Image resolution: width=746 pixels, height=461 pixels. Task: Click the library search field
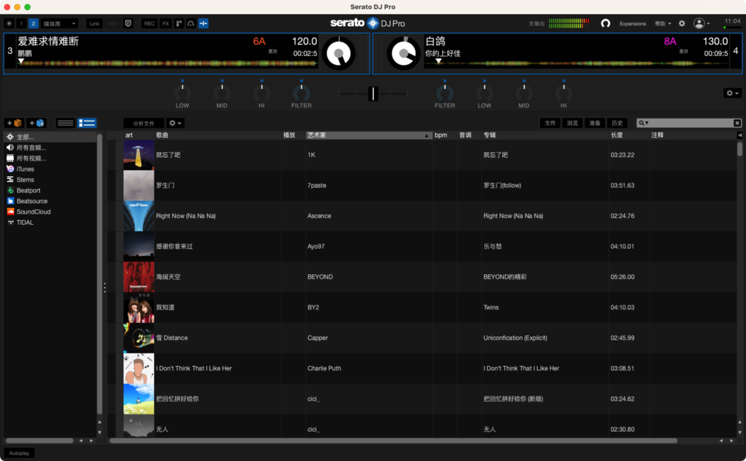(x=690, y=123)
